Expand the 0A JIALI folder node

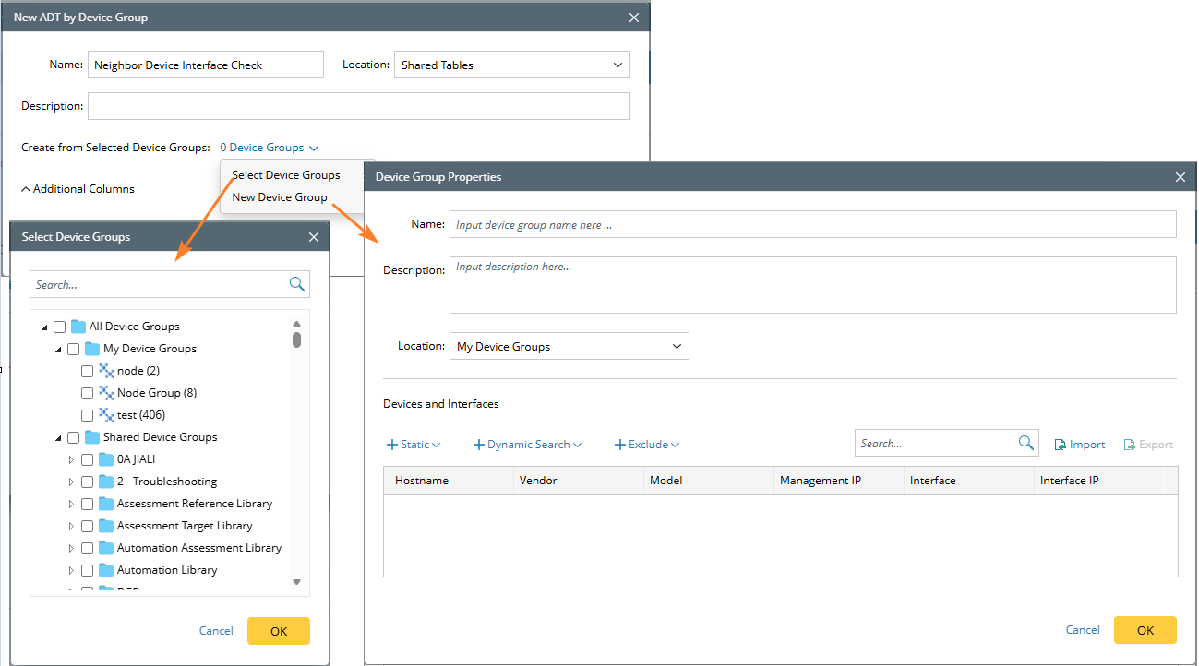(72, 459)
